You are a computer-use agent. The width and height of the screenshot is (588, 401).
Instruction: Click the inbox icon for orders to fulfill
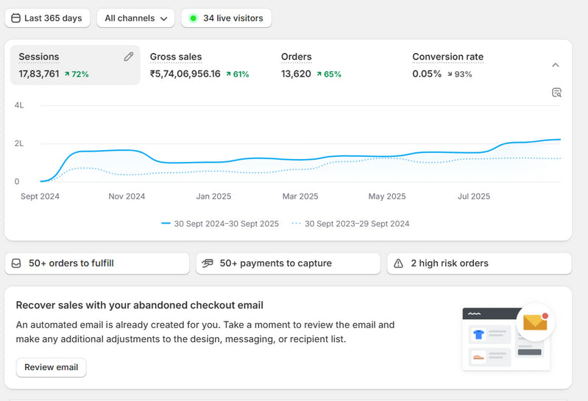pyautogui.click(x=16, y=263)
